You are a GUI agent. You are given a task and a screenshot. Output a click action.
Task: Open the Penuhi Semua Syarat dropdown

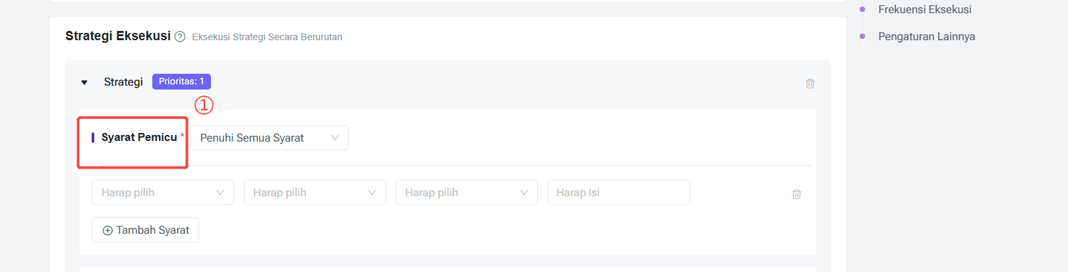(270, 138)
